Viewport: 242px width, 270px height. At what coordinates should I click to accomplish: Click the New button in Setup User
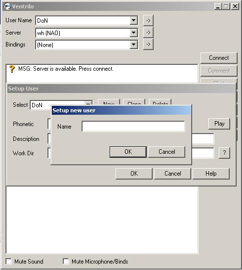click(109, 102)
